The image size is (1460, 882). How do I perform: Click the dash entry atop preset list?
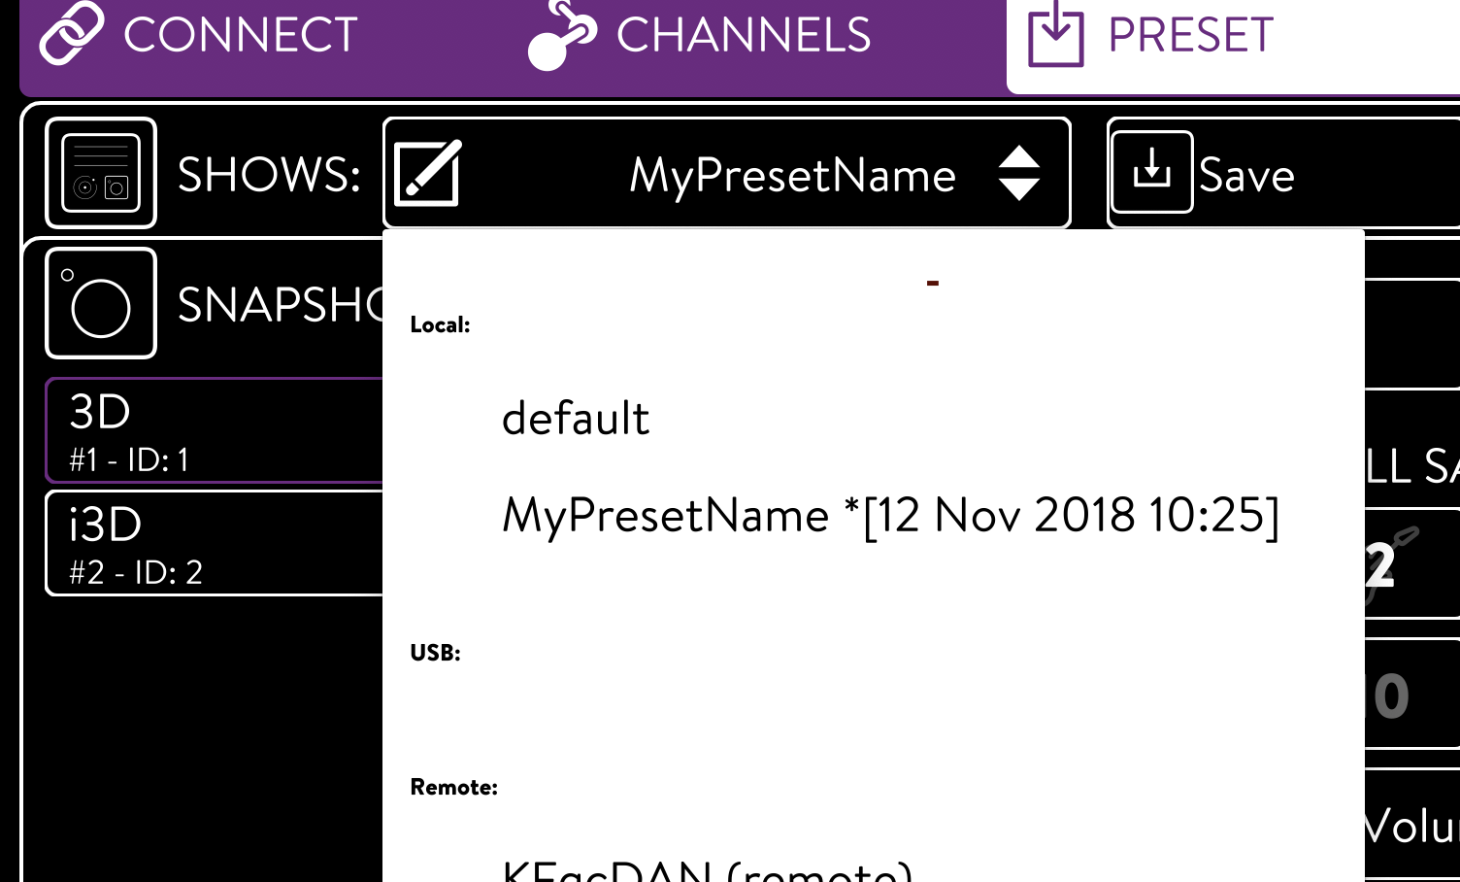(x=932, y=283)
